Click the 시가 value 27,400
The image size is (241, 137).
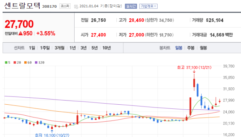(98, 35)
